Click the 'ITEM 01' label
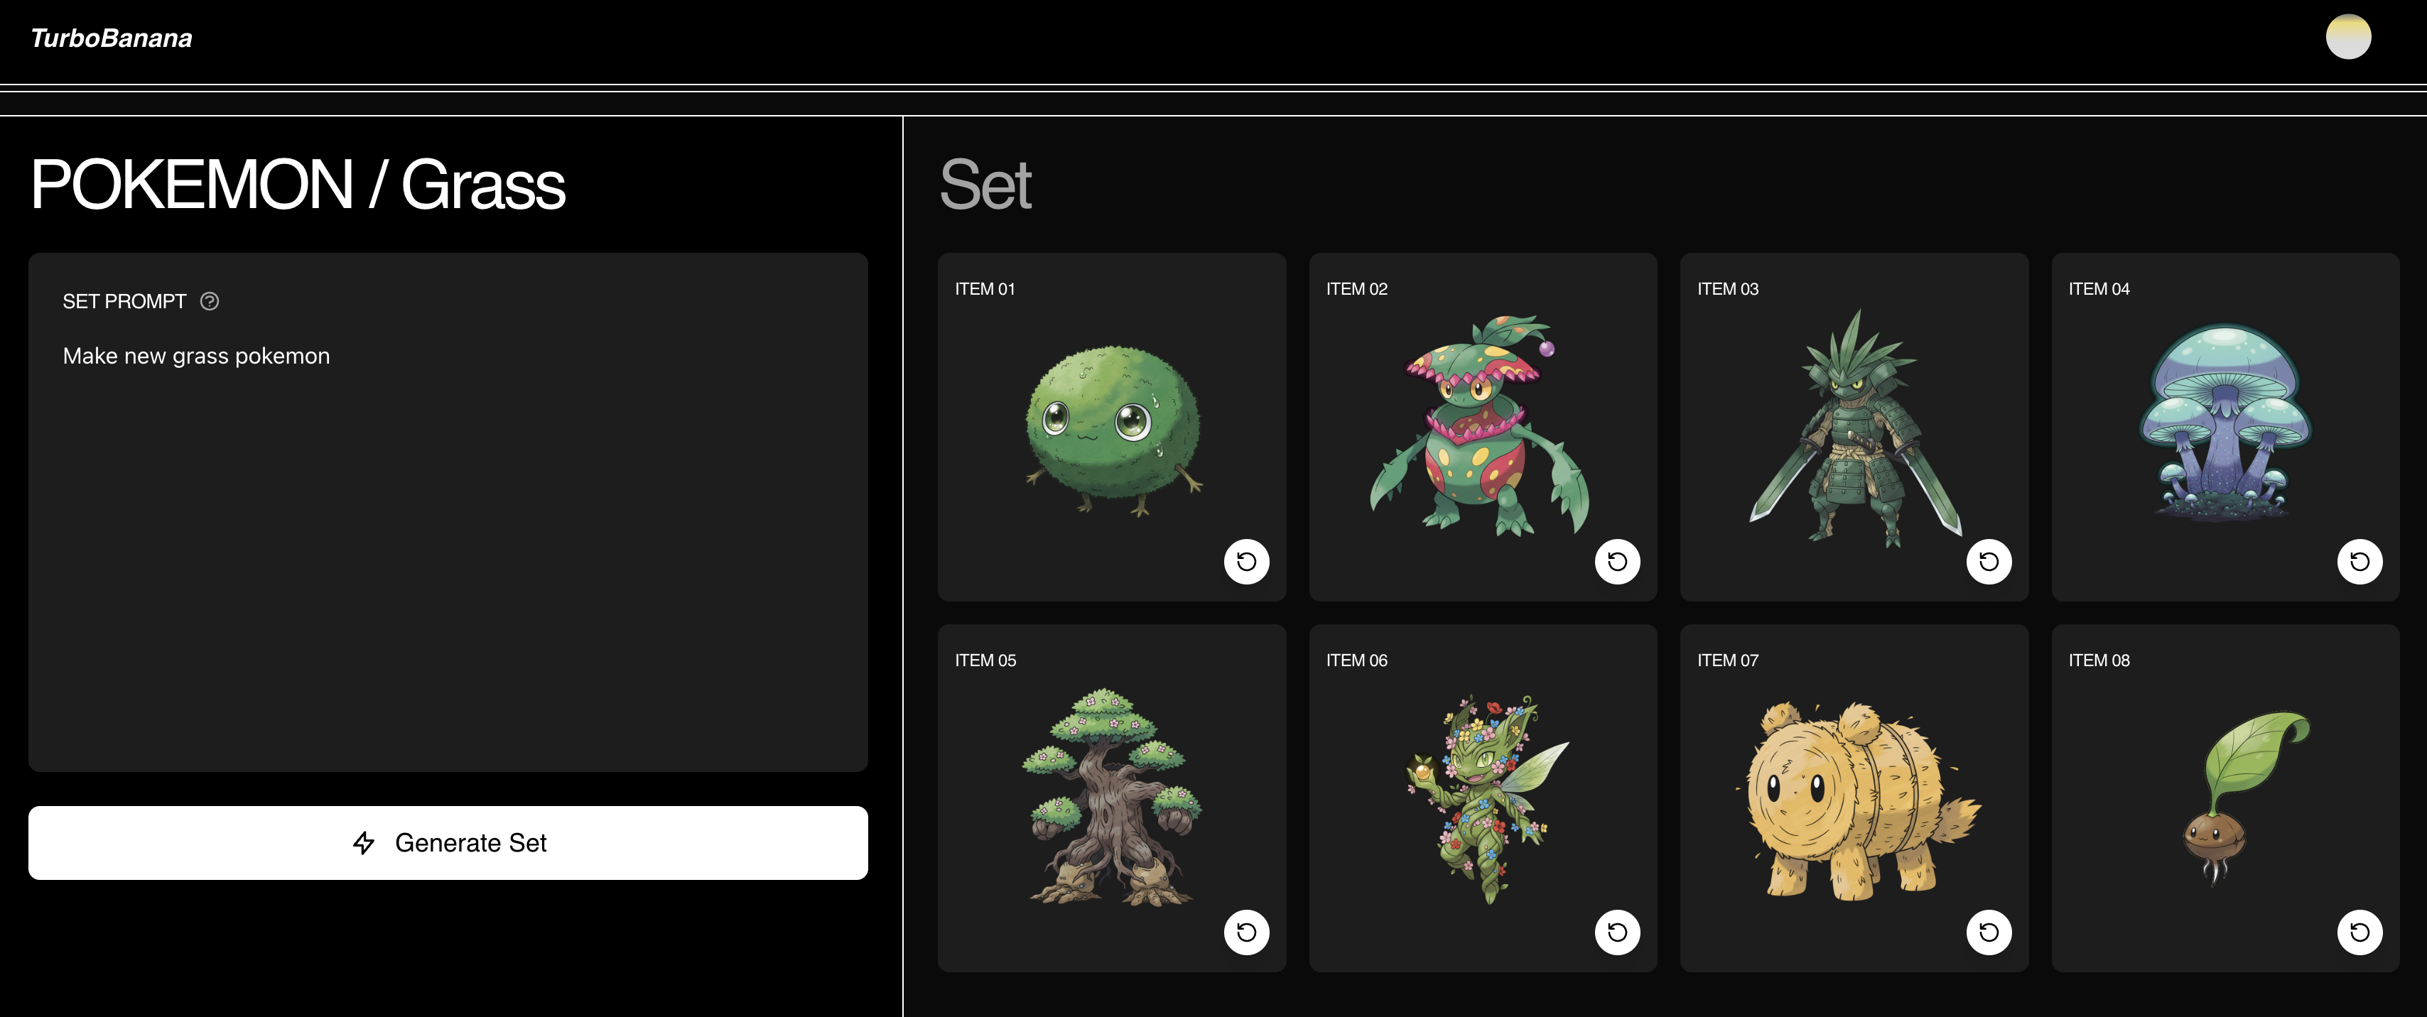 point(985,289)
